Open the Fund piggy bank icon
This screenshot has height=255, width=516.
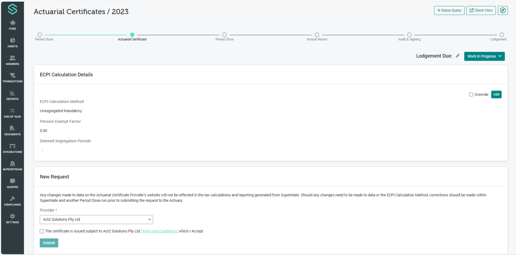[x=12, y=23]
